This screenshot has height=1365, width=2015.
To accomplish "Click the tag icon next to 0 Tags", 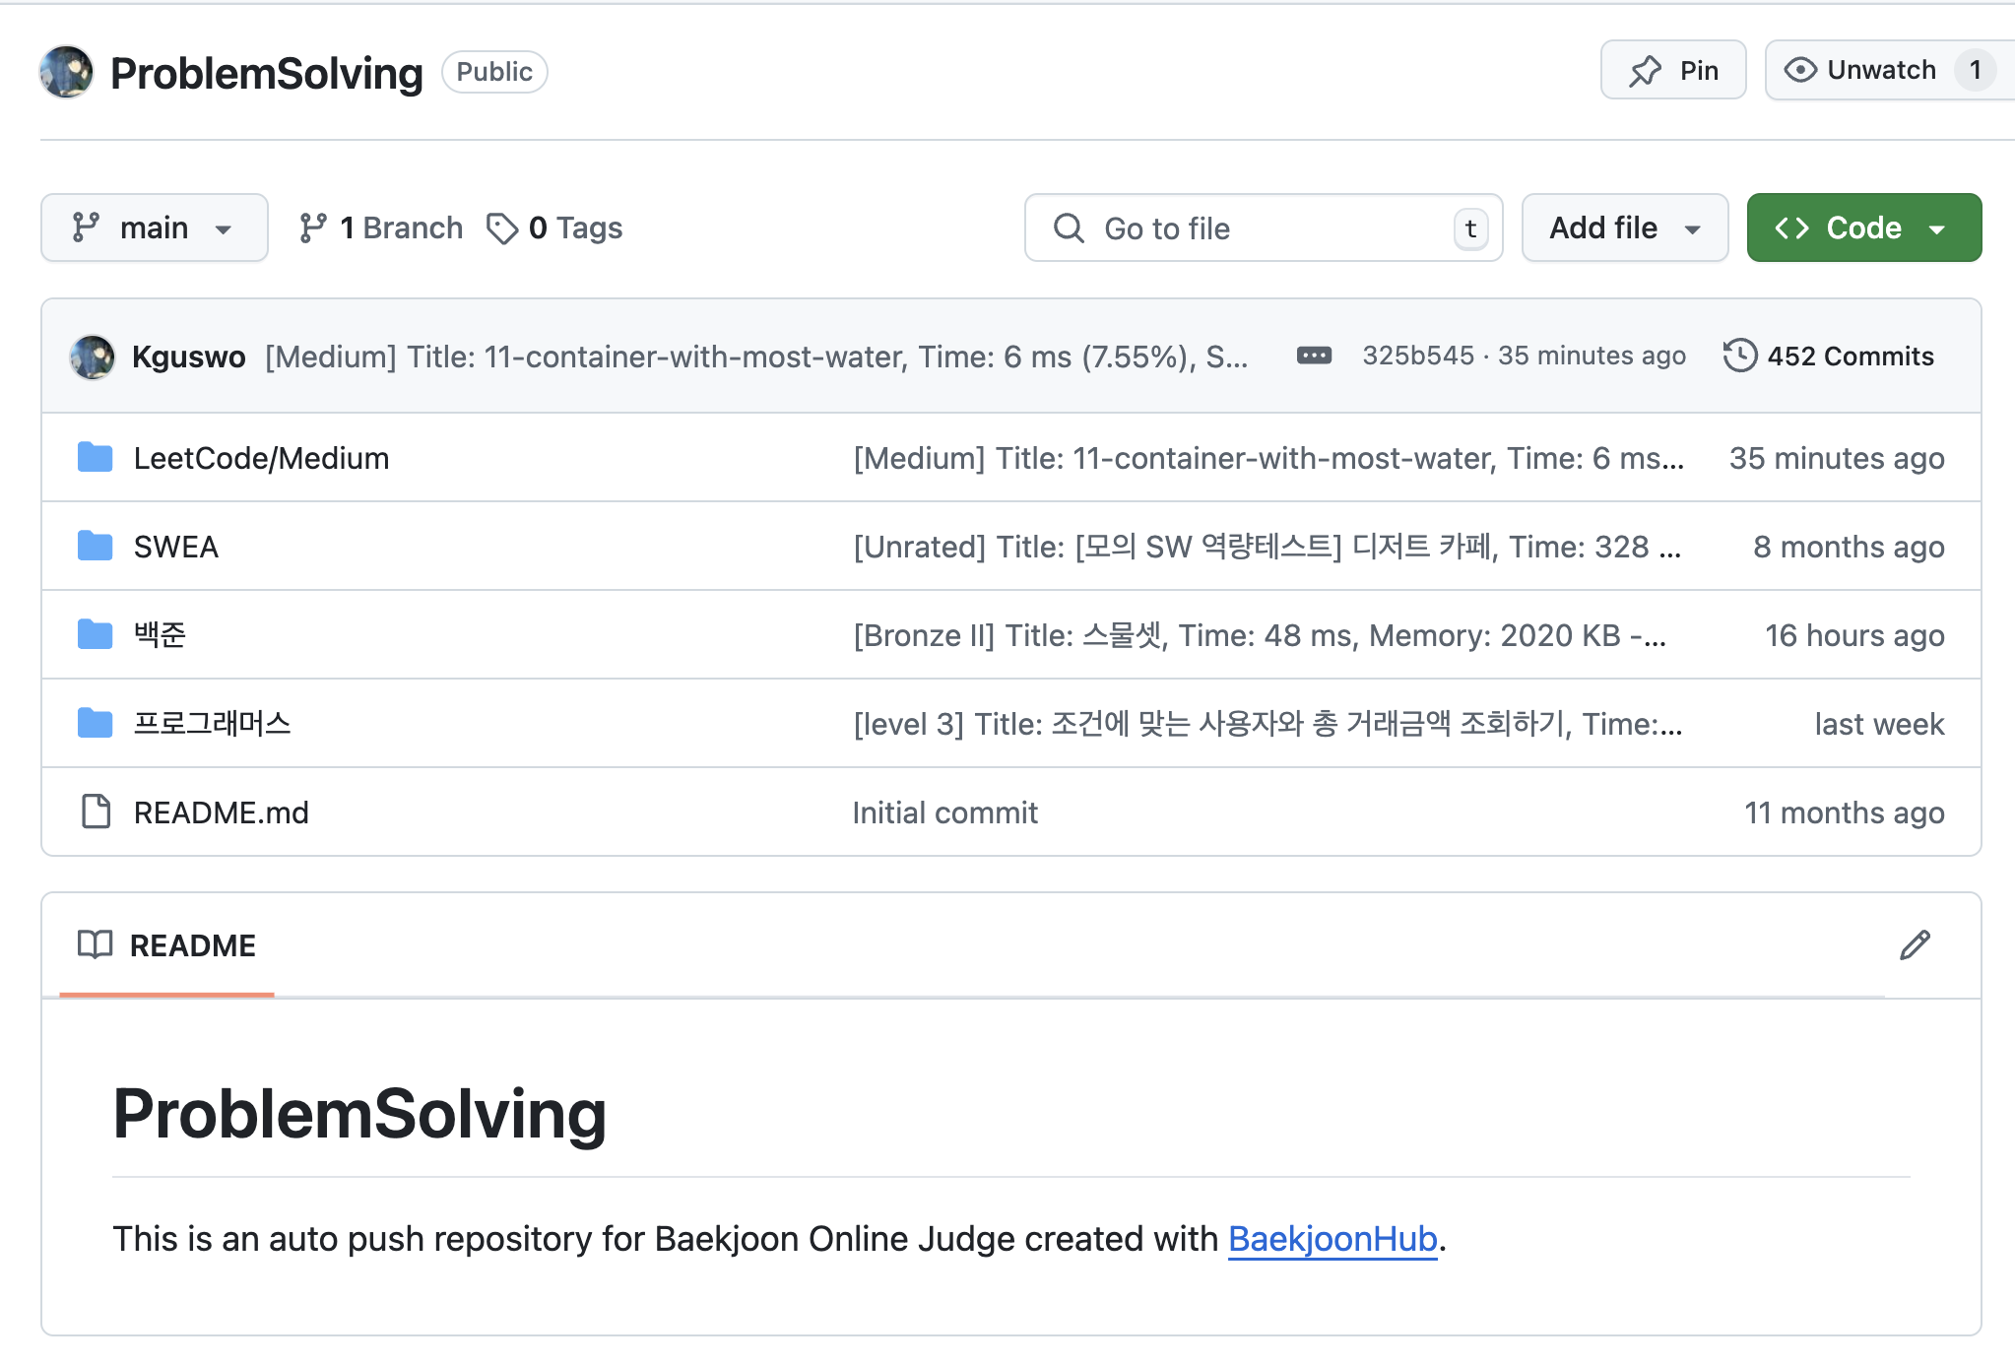I will click(x=502, y=228).
